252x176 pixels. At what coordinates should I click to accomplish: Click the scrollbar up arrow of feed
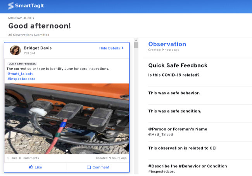[x=136, y=40]
